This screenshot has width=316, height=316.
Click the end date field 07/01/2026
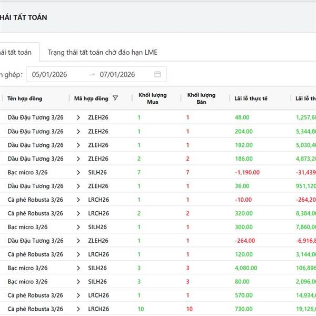117,74
